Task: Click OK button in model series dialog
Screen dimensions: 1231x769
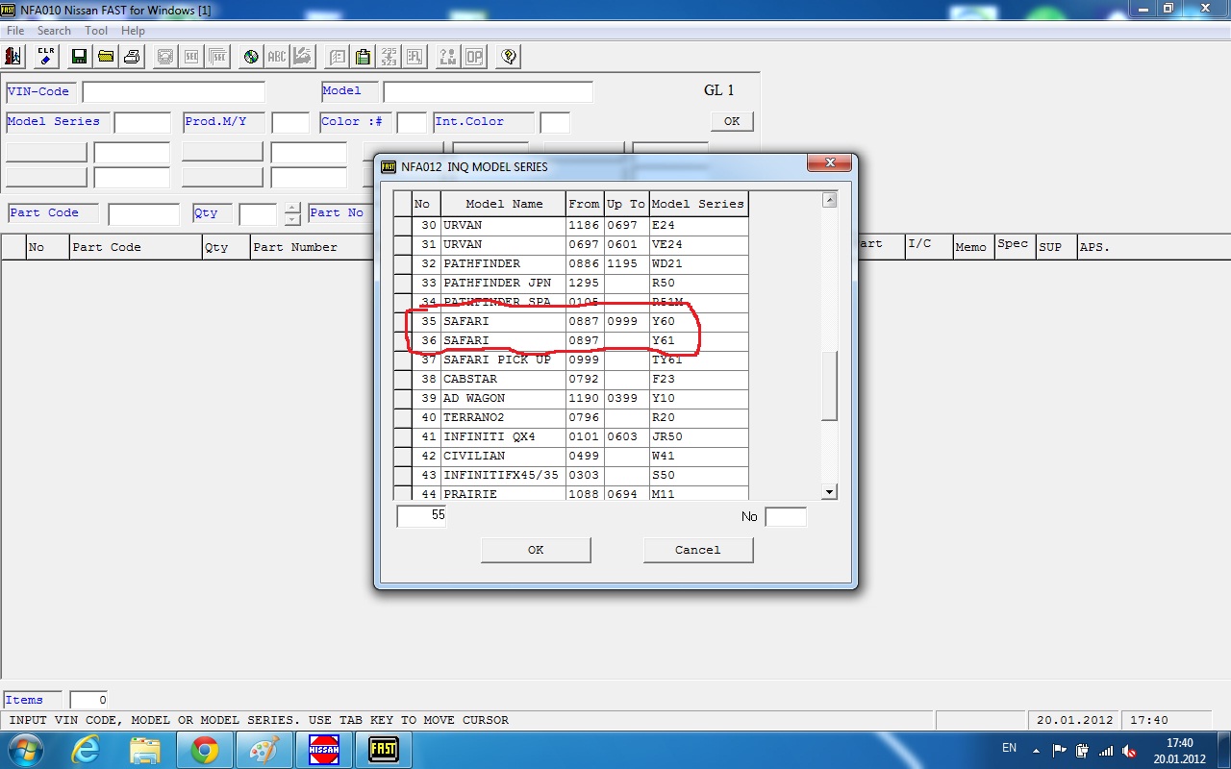Action: pyautogui.click(x=536, y=550)
